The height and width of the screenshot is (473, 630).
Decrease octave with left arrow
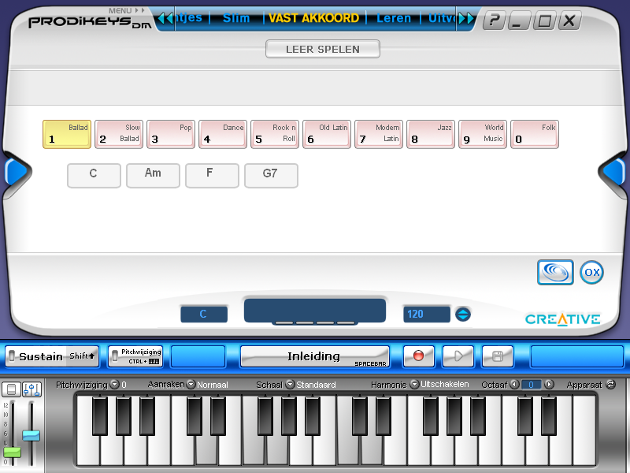[514, 385]
